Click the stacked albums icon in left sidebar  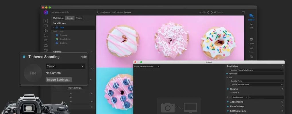coord(46,50)
